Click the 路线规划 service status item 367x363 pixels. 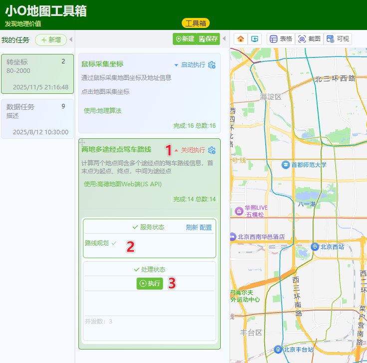point(101,243)
